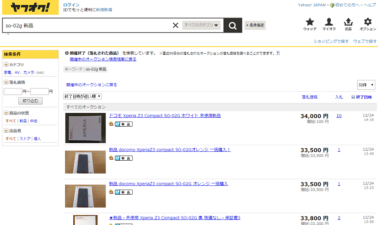Click the phone thumbnail of the 13:49 listing
The height and width of the screenshot is (225, 378).
click(x=86, y=162)
